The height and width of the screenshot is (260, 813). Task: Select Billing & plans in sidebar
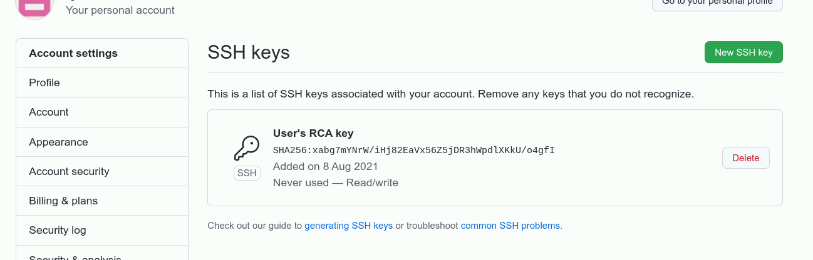[x=102, y=201]
